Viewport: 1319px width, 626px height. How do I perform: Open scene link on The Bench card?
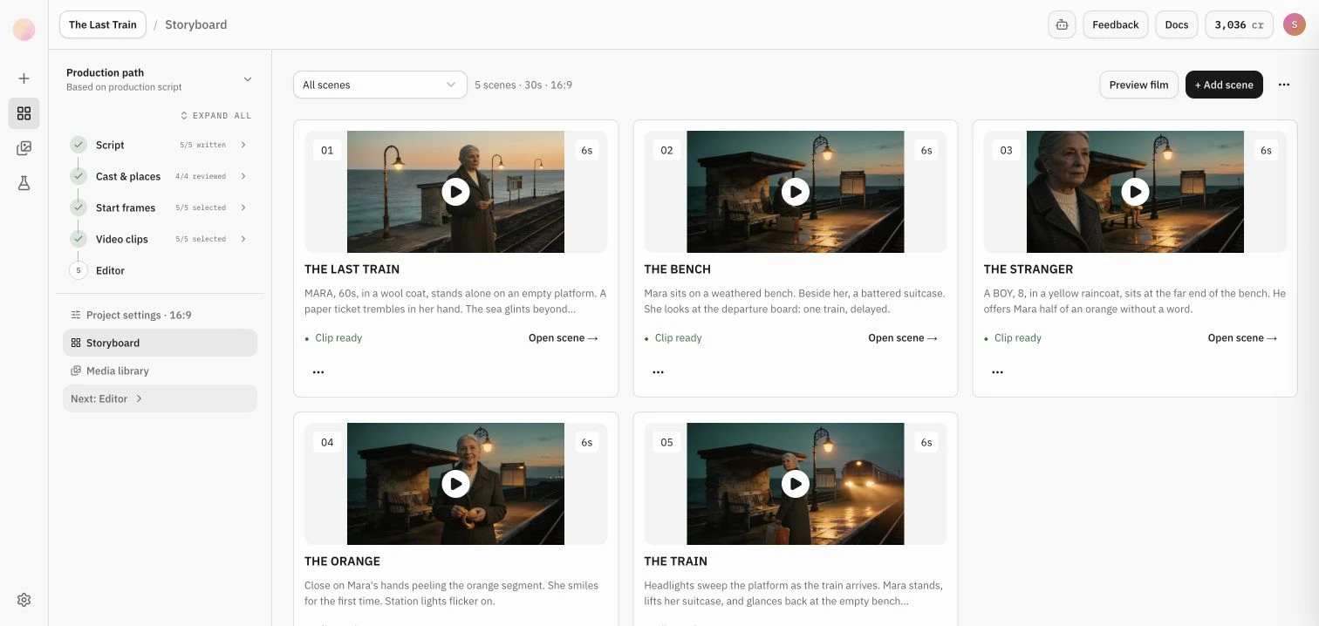pos(903,338)
